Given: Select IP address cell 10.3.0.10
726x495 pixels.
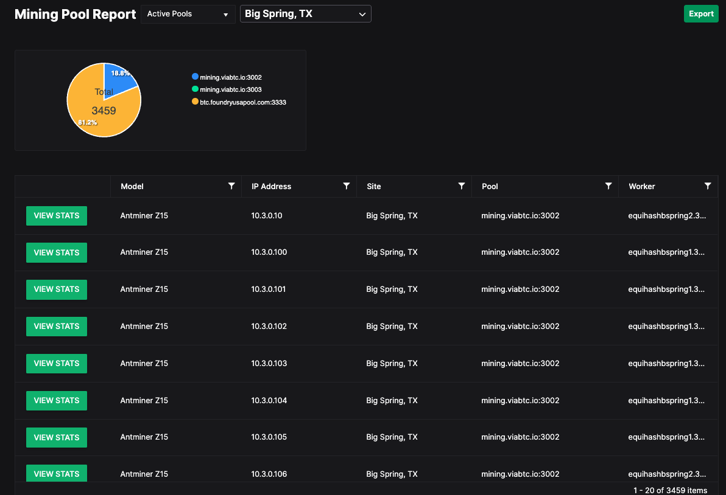Looking at the screenshot, I should [267, 215].
